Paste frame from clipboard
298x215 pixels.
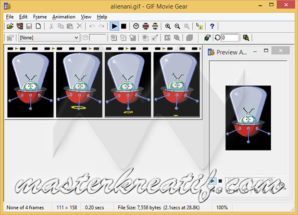pyautogui.click(x=70, y=26)
